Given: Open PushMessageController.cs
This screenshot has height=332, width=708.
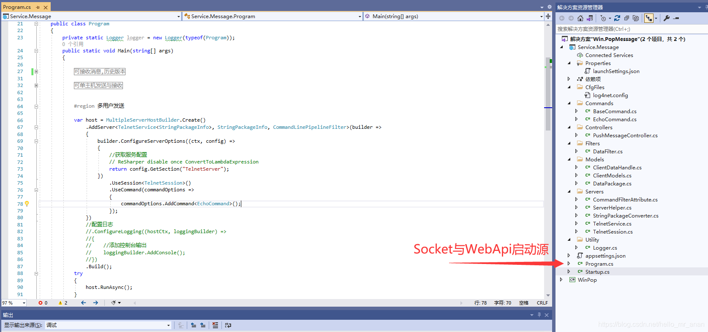Looking at the screenshot, I should 625,136.
